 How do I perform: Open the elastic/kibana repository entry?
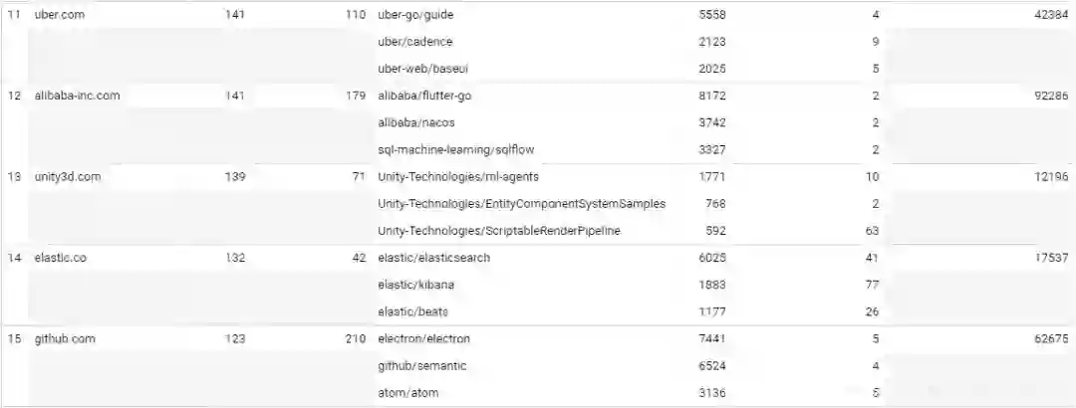click(x=416, y=285)
